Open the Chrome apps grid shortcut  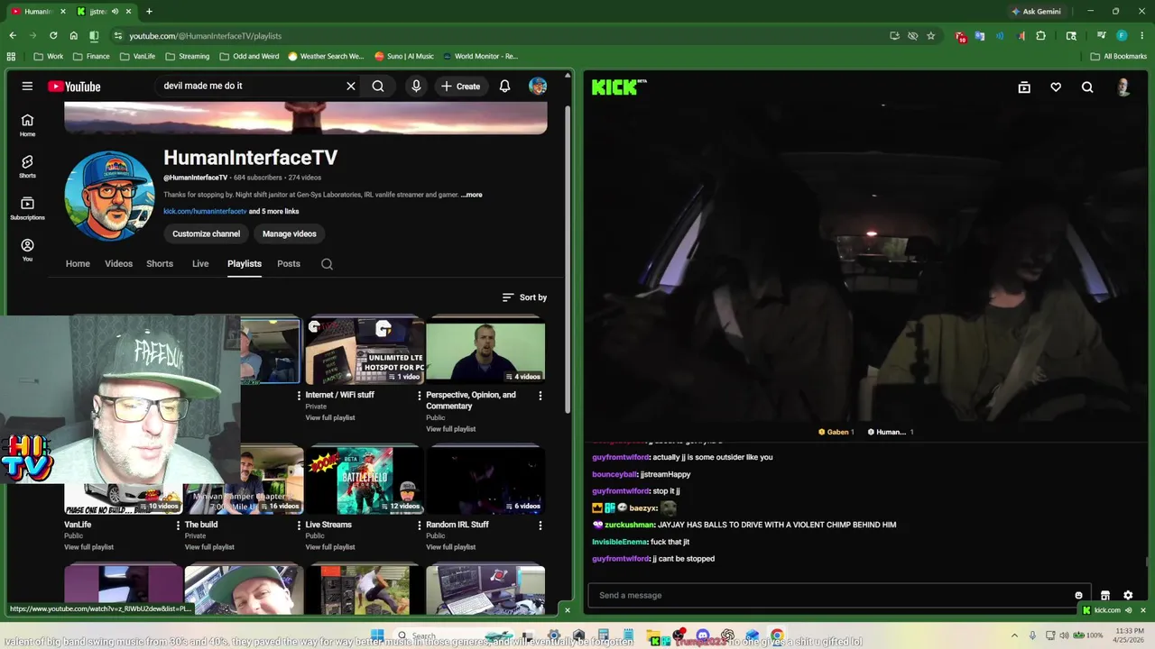11,56
